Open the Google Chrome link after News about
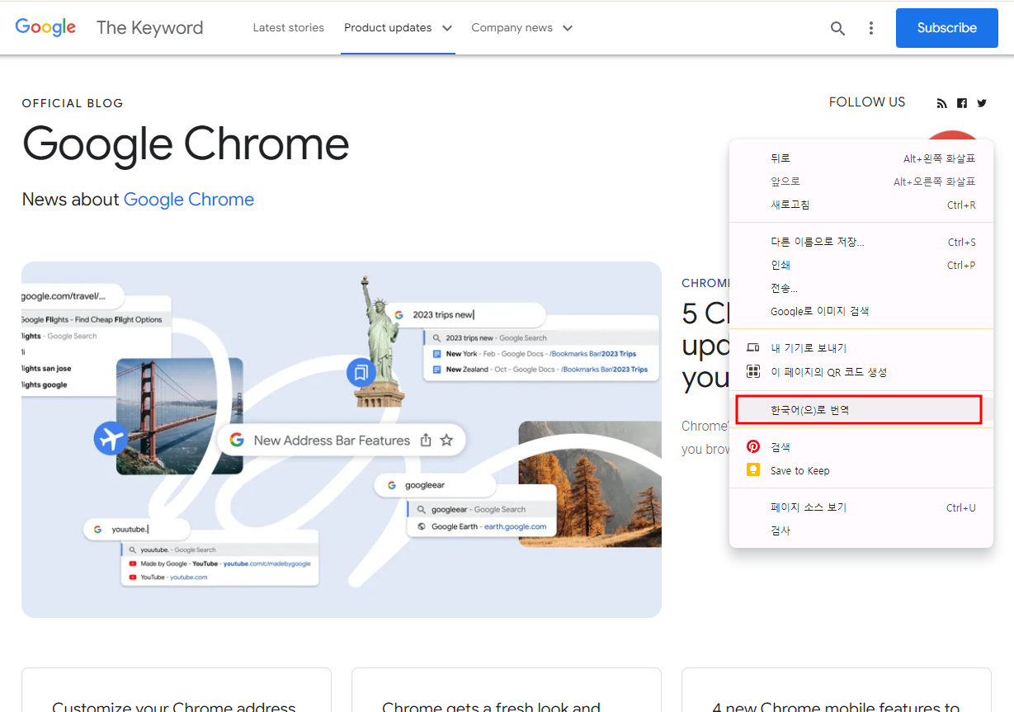This screenshot has width=1014, height=712. pos(189,200)
